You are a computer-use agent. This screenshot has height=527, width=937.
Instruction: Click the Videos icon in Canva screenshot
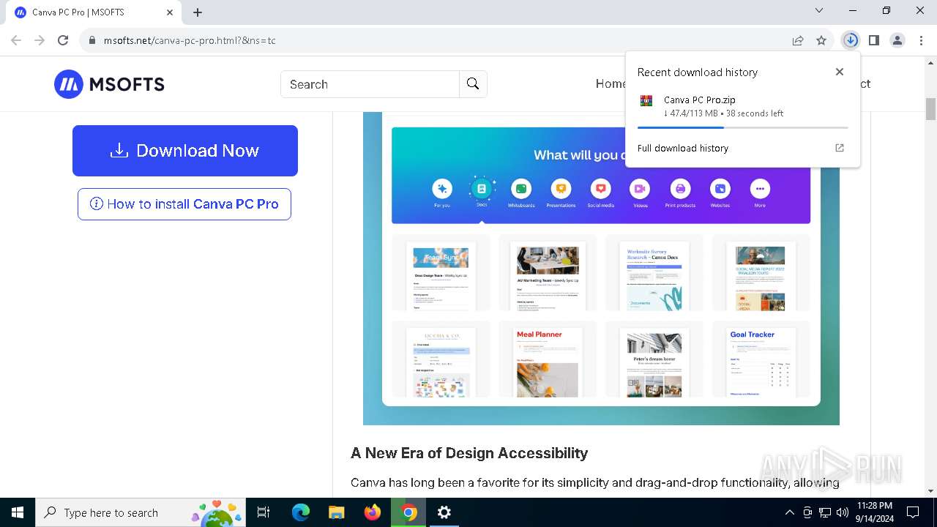pyautogui.click(x=641, y=189)
